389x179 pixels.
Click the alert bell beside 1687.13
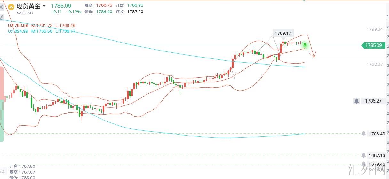tap(363, 155)
